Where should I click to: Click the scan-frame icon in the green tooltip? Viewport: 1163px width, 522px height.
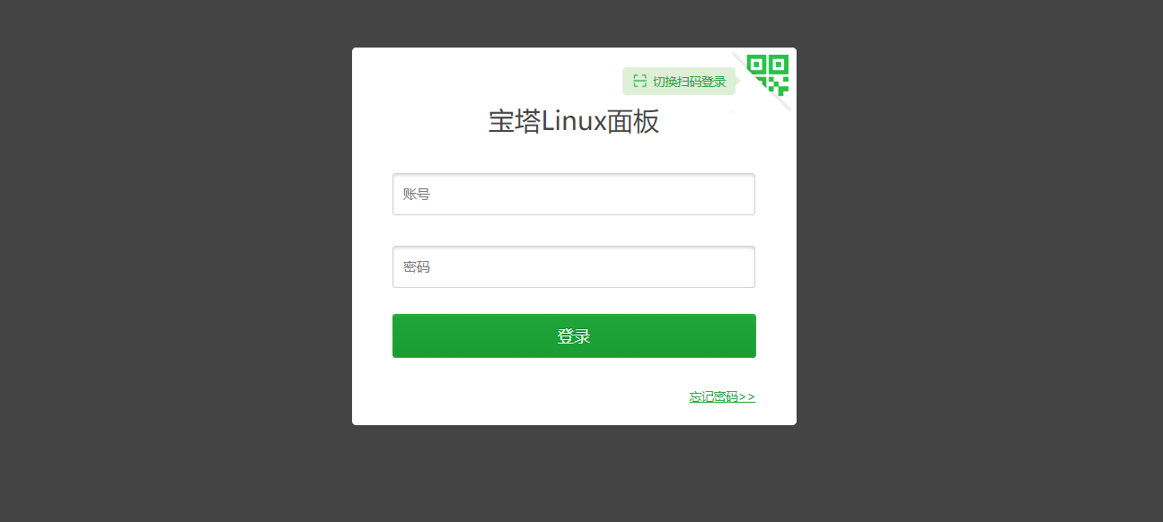pos(639,81)
